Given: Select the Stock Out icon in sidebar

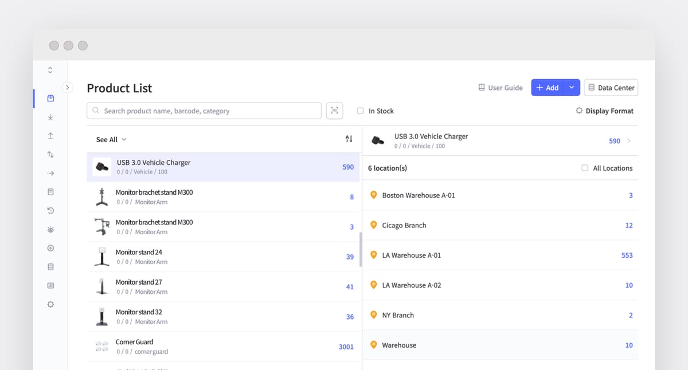Looking at the screenshot, I should [50, 135].
